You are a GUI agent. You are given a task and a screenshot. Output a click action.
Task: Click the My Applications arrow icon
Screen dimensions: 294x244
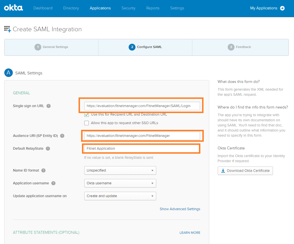tap(282, 8)
